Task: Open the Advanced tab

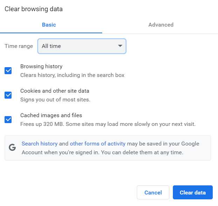Action: pos(161,25)
